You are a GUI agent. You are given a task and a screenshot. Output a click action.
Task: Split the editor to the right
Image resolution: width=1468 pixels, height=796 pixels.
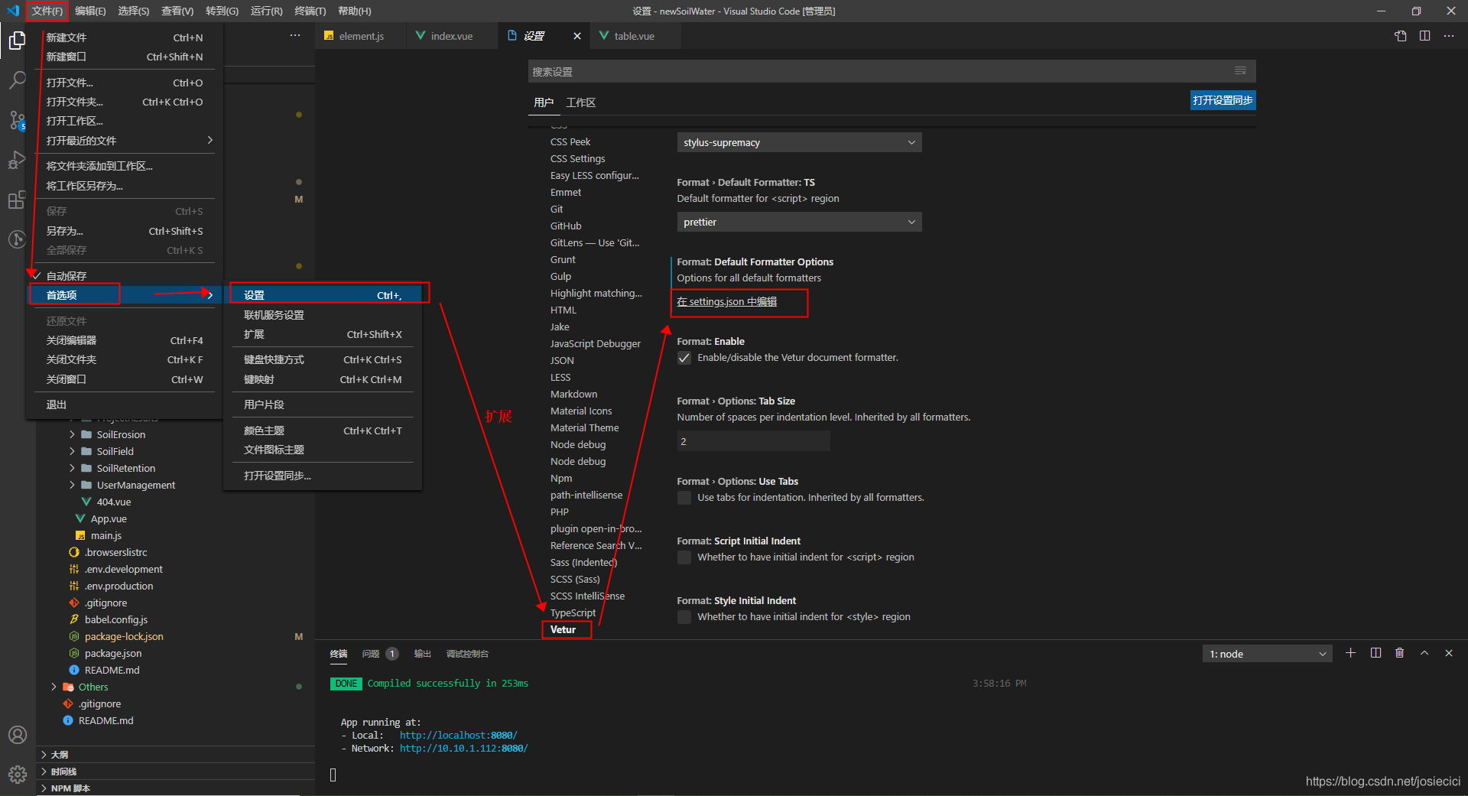(1424, 36)
